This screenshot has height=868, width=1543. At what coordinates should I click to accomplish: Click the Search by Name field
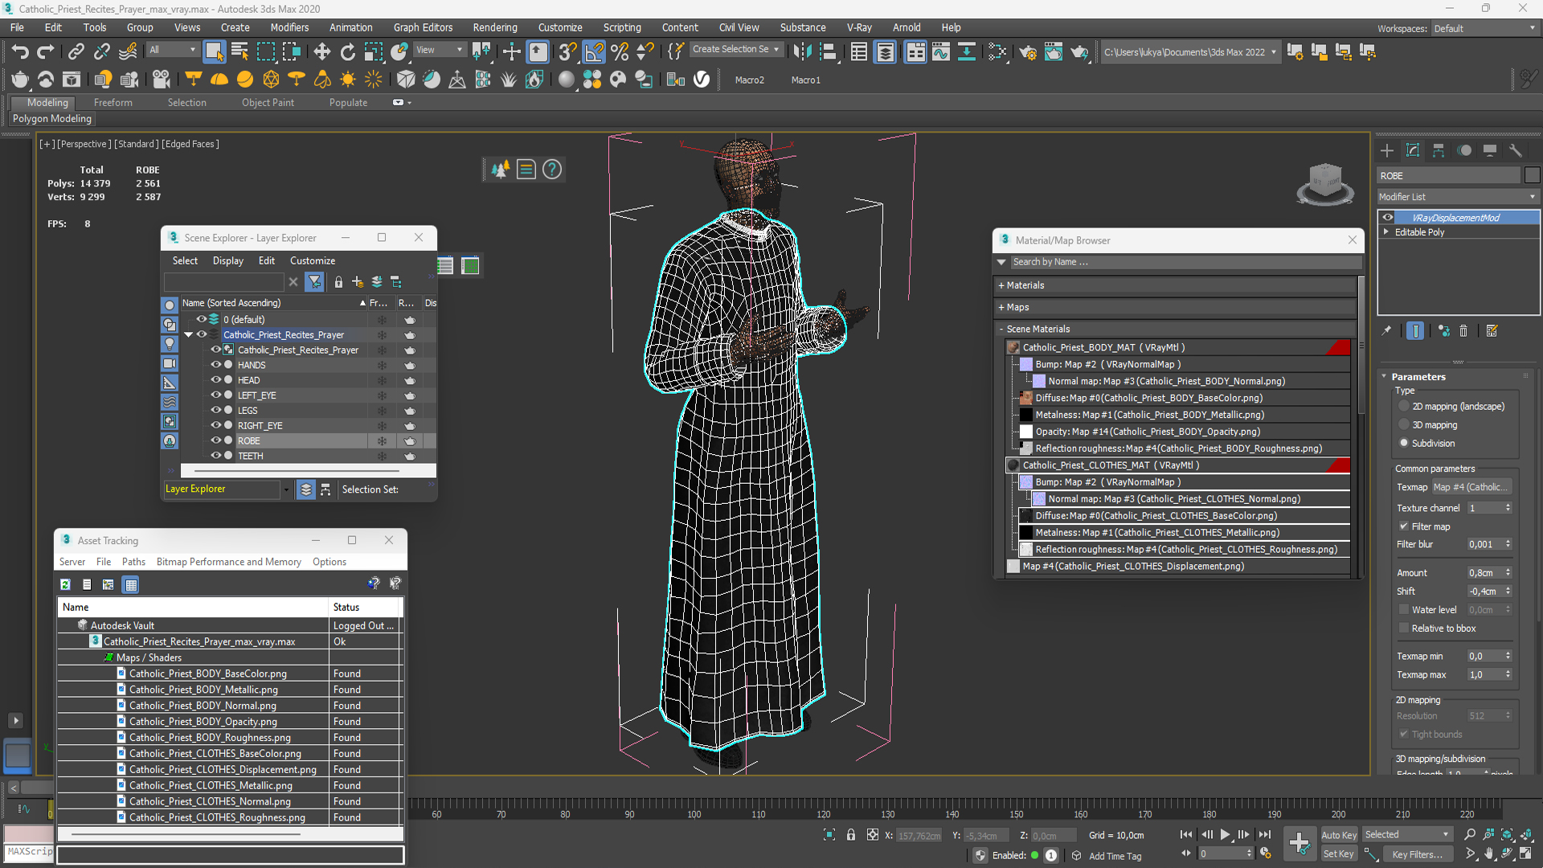[1185, 262]
